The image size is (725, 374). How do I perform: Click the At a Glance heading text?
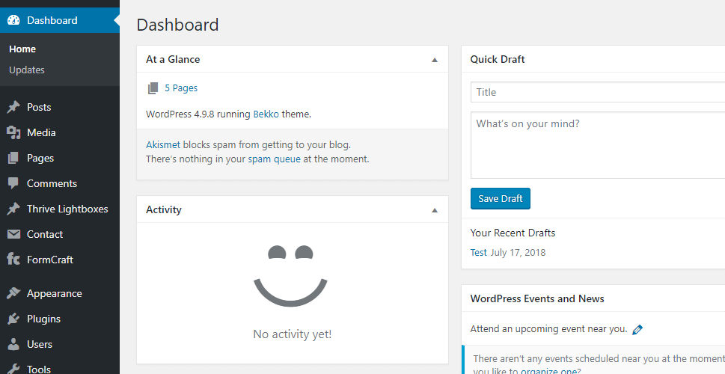tap(173, 59)
